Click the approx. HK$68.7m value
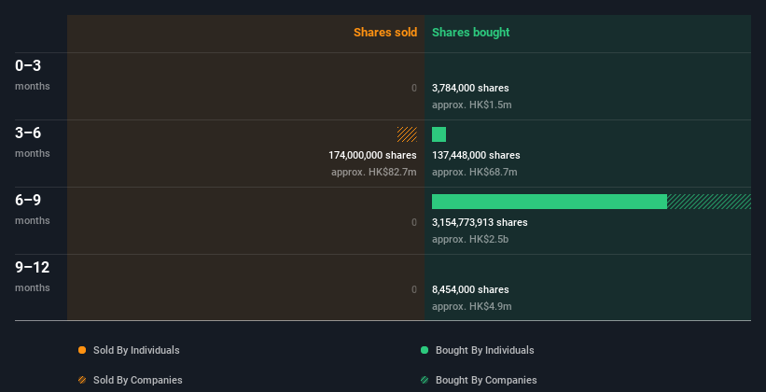The width and height of the screenshot is (766, 392). [474, 172]
